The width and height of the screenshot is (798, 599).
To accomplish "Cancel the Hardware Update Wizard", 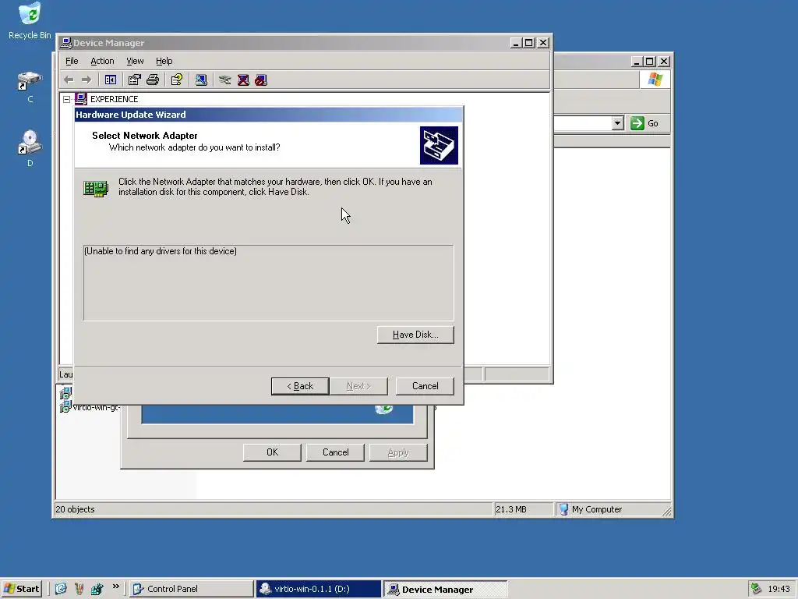I will 425,386.
